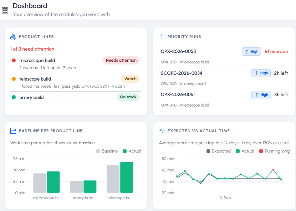This screenshot has height=211, width=296.
Task: Click 'telescope bu...' bar chart axis label
Action: [120, 198]
